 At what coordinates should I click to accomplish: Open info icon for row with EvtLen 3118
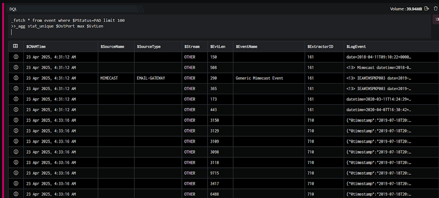pos(16,162)
